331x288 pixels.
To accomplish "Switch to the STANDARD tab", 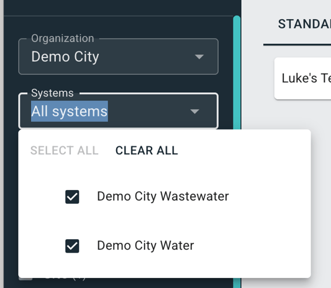I will [x=304, y=24].
